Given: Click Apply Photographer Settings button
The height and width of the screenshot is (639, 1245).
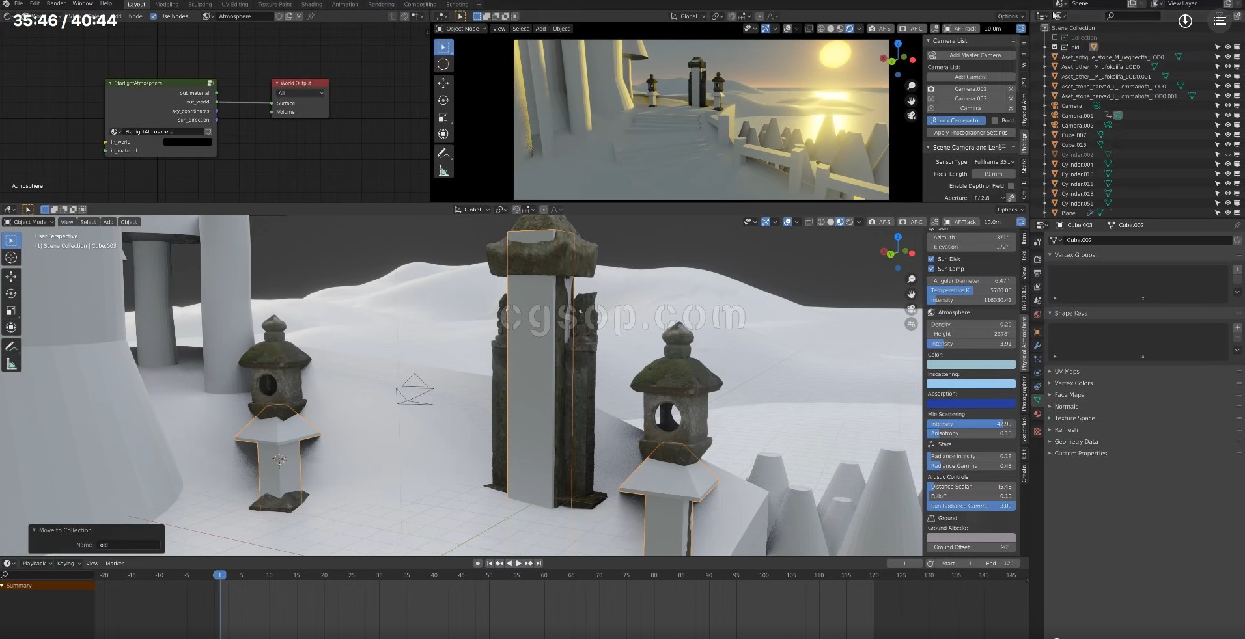Looking at the screenshot, I should pos(970,133).
